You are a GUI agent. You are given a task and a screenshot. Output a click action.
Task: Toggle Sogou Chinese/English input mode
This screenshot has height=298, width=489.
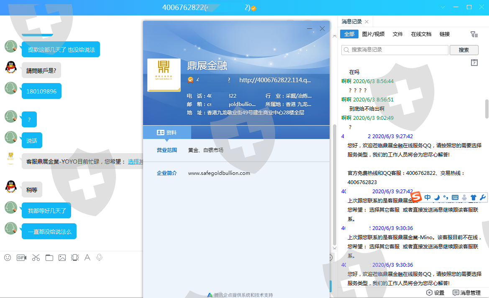tap(428, 197)
